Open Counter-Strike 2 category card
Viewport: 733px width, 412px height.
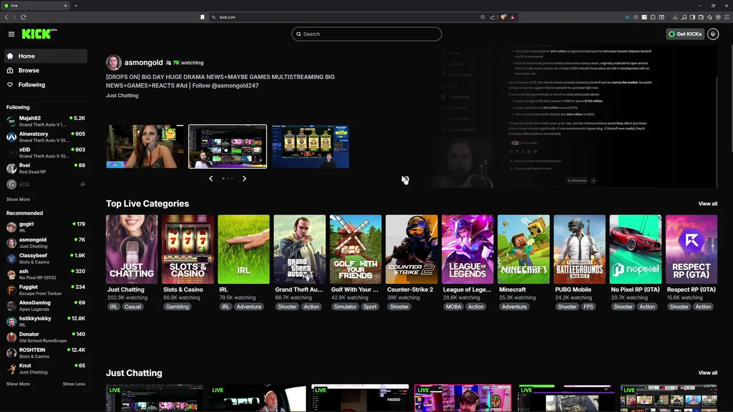411,249
